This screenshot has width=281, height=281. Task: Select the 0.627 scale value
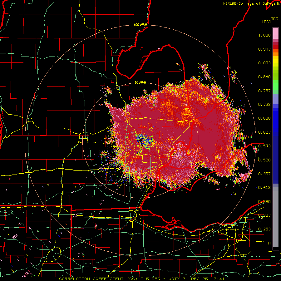(264, 132)
